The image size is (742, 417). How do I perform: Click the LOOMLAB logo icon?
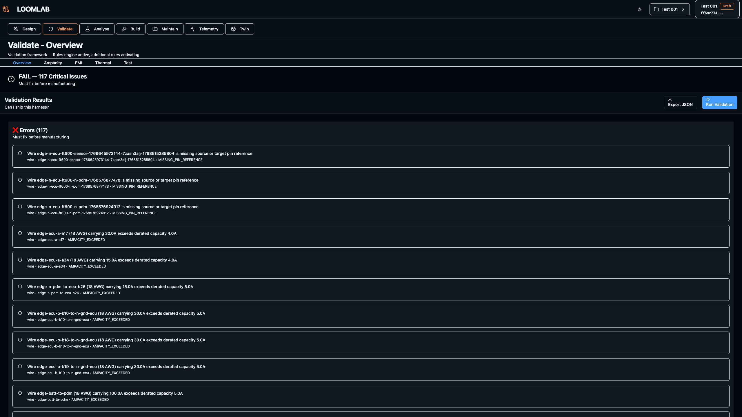click(6, 9)
